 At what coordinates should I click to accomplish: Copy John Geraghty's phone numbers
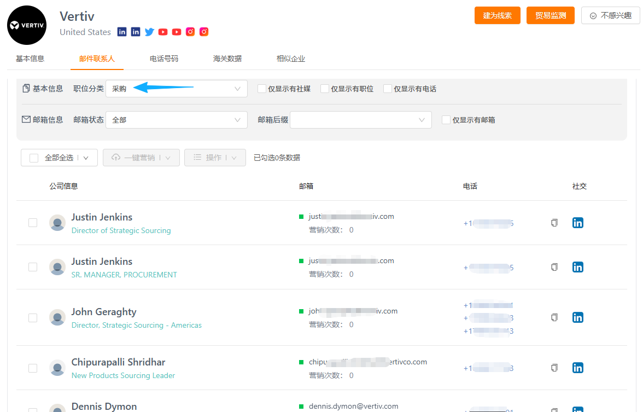(x=554, y=317)
